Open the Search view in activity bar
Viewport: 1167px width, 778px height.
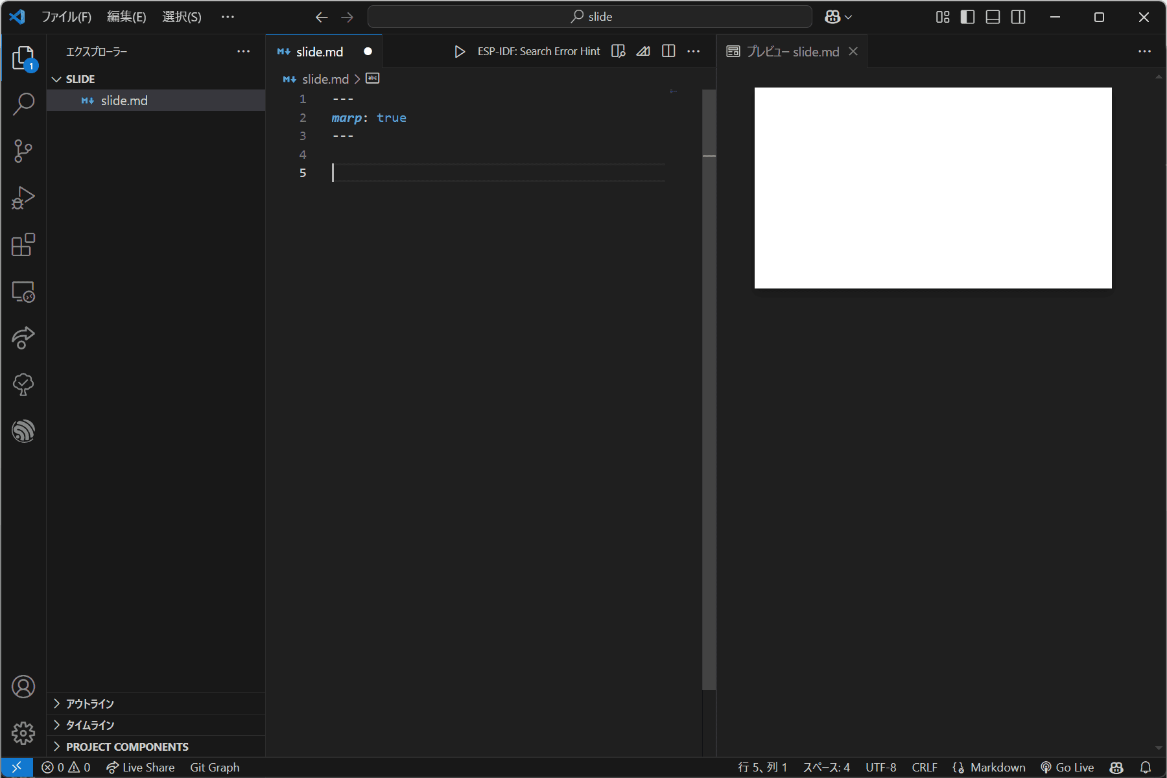[23, 104]
